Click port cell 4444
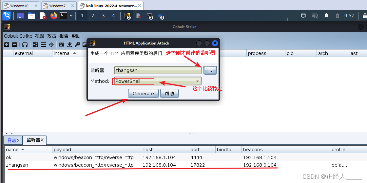The image size is (367, 183). tap(196, 157)
